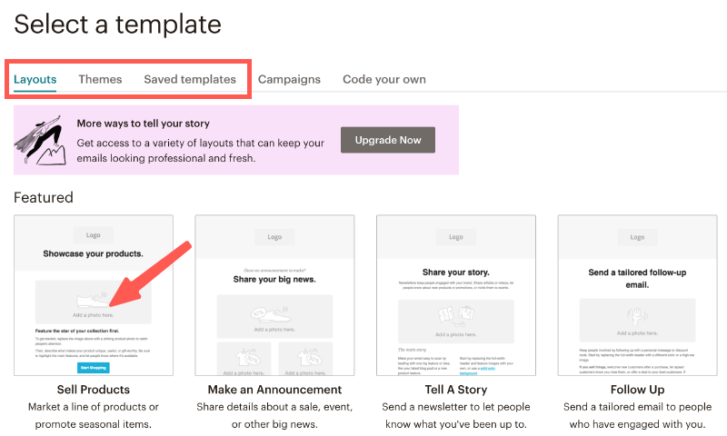Viewport: 727px width, 436px height.
Task: Click the Sell Products title link
Action: click(x=93, y=390)
